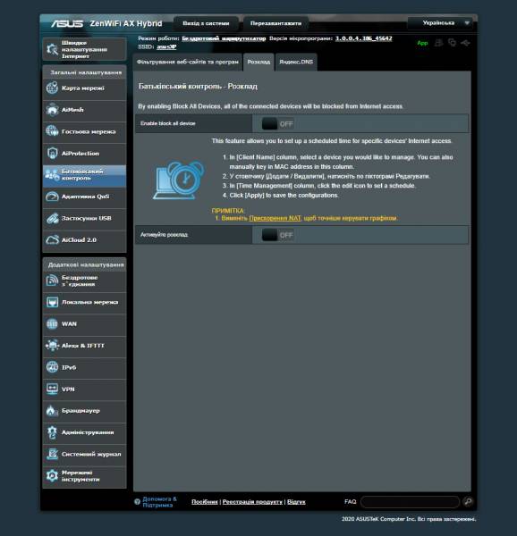Click the SSID name link
The height and width of the screenshot is (536, 517).
pos(166,46)
